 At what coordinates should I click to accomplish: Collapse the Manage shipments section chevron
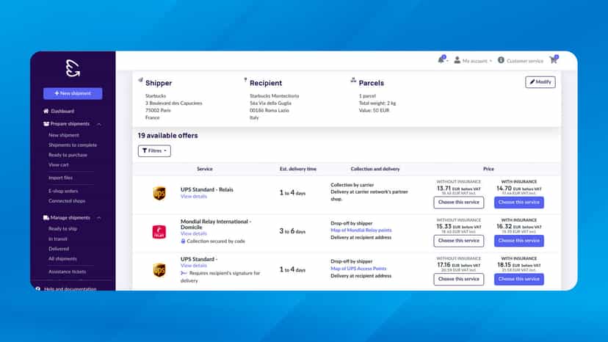coord(99,218)
